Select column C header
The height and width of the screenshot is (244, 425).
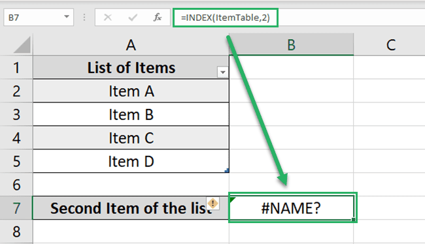tap(390, 44)
